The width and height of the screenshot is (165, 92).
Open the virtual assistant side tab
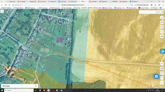163,51
